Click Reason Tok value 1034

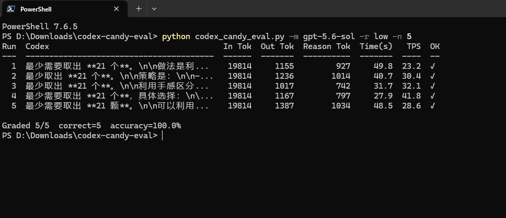[341, 106]
